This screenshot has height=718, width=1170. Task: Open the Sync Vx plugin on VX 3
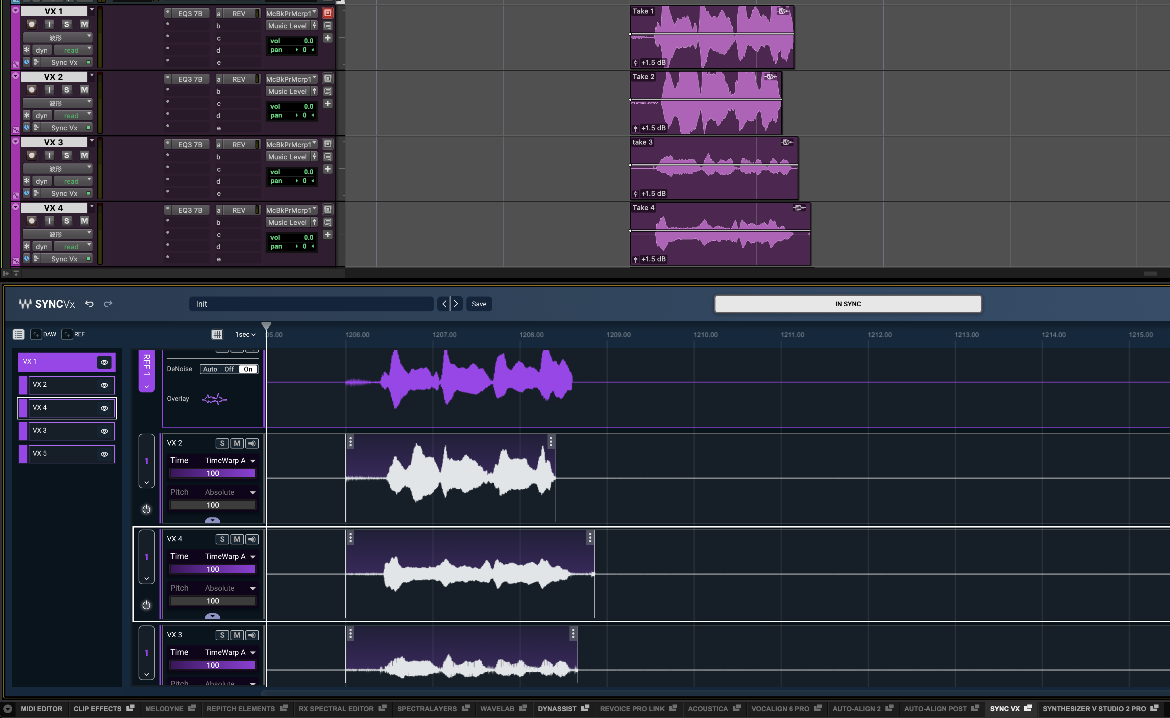(65, 193)
